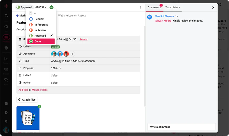Click Add logged time / estimated time
Viewport: 229px width, 136px height.
point(73,61)
